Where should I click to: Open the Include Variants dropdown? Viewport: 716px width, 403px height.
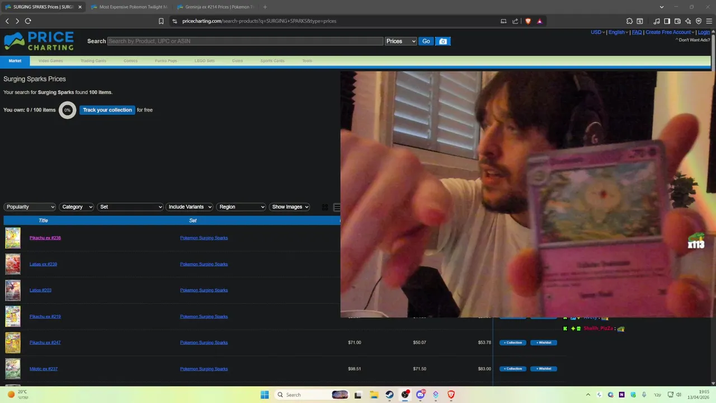coord(190,207)
